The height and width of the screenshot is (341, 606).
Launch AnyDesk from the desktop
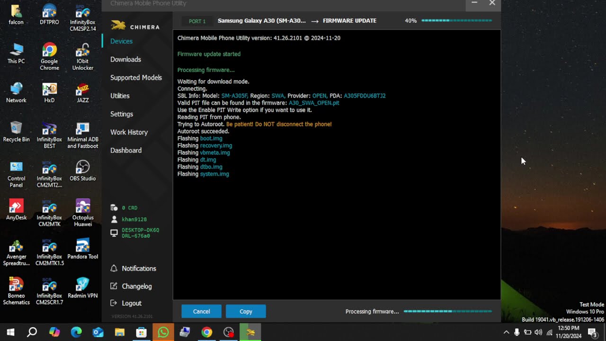coord(16,210)
